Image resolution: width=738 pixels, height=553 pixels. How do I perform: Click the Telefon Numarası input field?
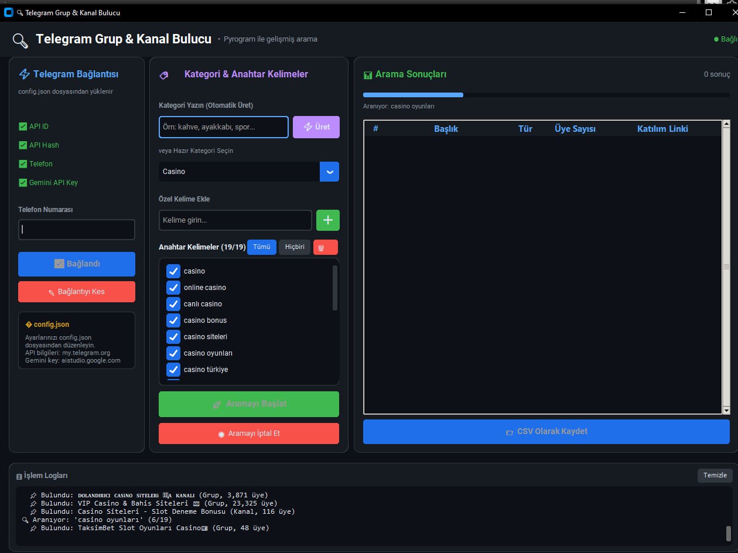[x=77, y=230]
